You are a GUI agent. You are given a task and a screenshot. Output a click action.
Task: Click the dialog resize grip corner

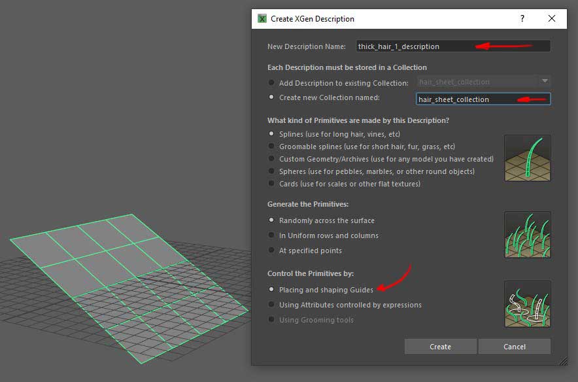click(x=563, y=361)
